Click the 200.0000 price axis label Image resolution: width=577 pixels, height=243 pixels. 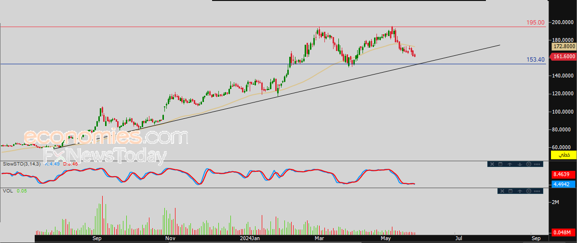tap(564, 23)
